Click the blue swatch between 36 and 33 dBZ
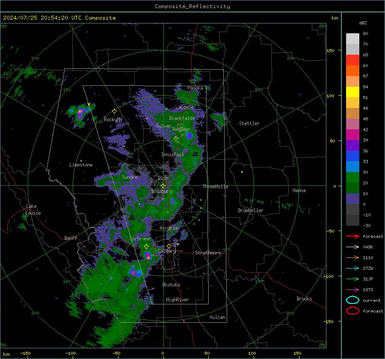385x359 pixels. pos(352,156)
